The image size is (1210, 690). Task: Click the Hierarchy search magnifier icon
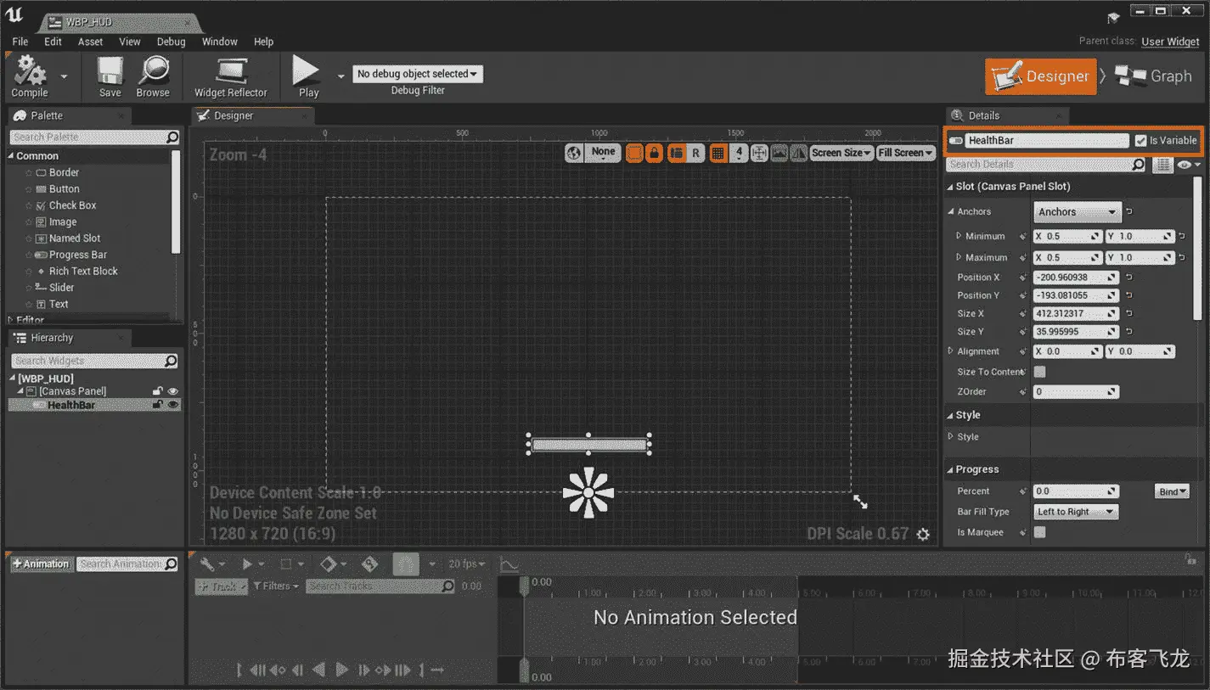171,361
